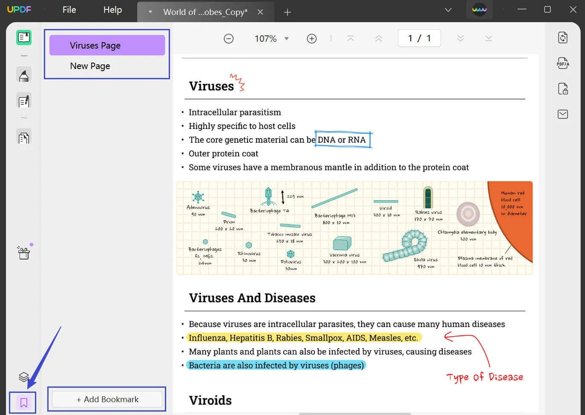Click the page number input field
The image size is (585, 415).
coord(419,38)
